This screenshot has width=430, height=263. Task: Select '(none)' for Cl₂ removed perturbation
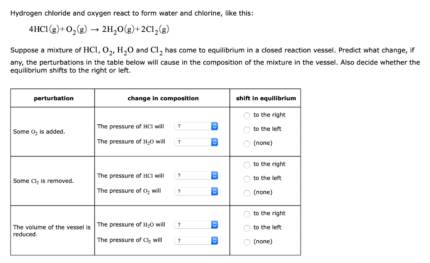[x=246, y=193]
